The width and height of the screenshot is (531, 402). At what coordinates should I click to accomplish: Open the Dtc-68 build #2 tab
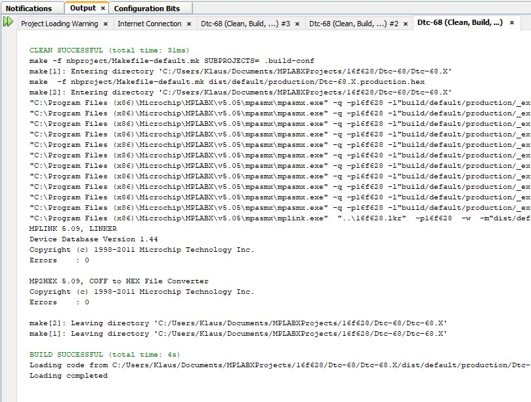pyautogui.click(x=353, y=24)
